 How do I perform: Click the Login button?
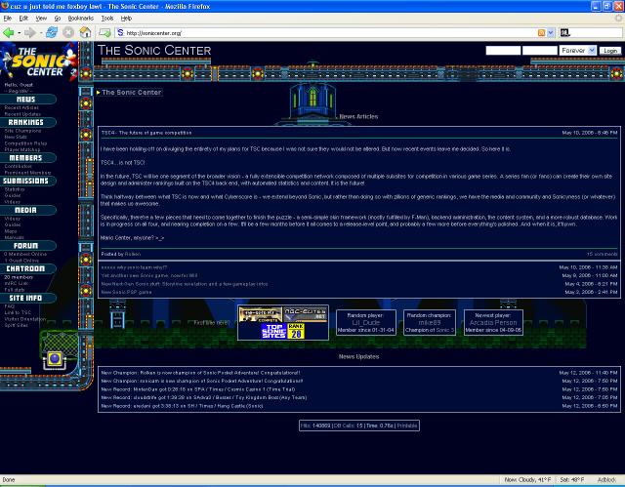pos(610,51)
